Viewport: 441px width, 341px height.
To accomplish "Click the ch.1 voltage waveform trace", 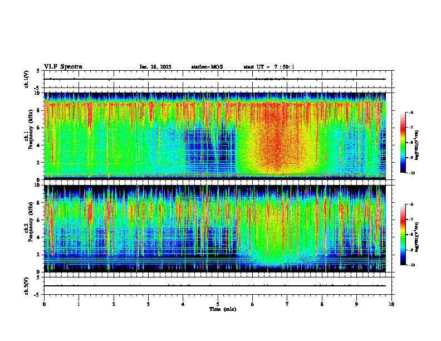I will click(x=215, y=79).
